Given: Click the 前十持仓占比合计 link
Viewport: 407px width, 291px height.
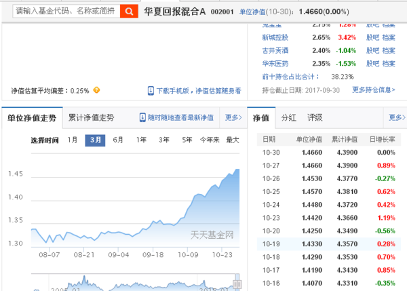Looking at the screenshot, I should tap(290, 77).
